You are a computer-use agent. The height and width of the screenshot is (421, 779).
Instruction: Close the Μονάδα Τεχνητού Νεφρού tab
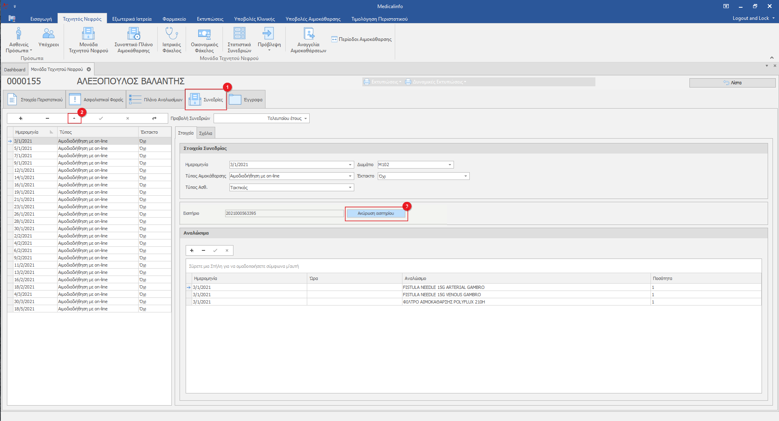[89, 69]
